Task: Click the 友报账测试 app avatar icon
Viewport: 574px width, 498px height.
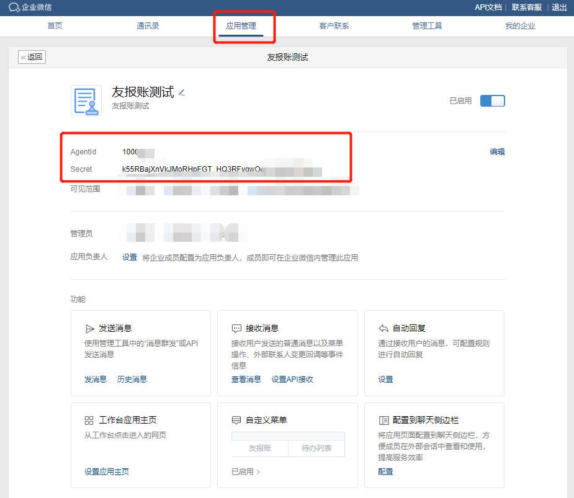Action: pos(86,100)
